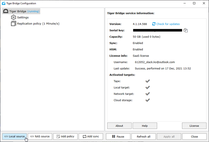Click the Cloud storage checkmark

[148, 100]
